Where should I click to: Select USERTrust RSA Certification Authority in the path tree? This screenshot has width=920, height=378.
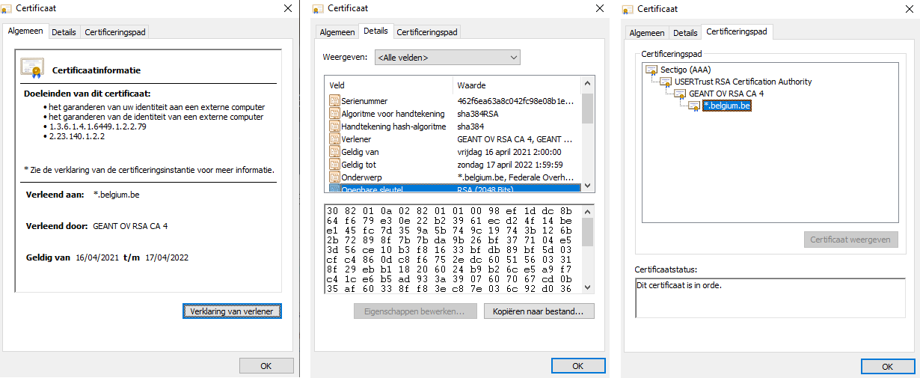pos(732,82)
